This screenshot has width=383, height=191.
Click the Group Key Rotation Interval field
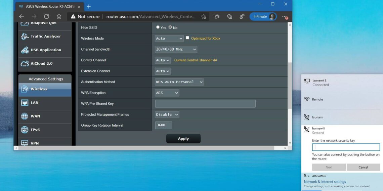click(x=163, y=125)
